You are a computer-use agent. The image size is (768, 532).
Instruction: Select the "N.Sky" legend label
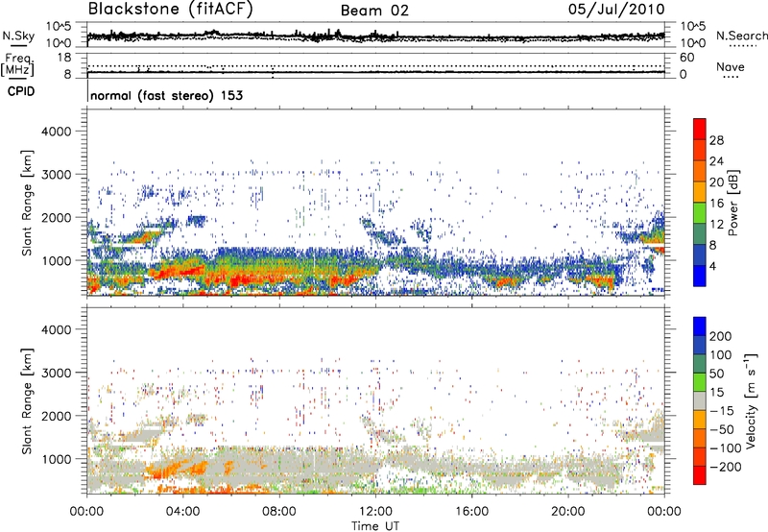tap(18, 36)
